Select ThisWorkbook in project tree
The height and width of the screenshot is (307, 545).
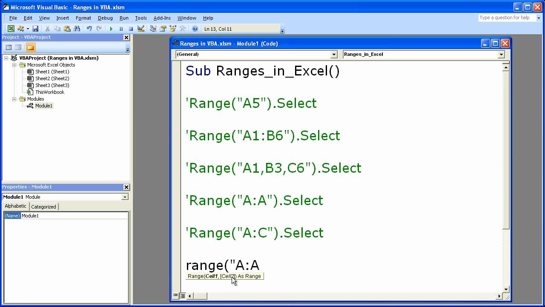pyautogui.click(x=50, y=92)
